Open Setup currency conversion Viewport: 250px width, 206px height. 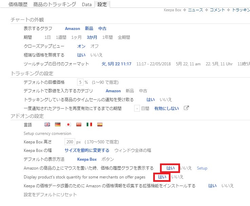[x=47, y=133]
